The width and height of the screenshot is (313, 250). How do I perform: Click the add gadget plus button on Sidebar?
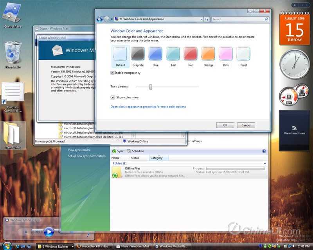point(295,5)
